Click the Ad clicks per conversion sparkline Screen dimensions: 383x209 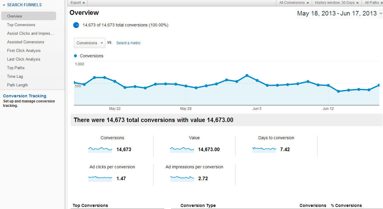(x=100, y=178)
